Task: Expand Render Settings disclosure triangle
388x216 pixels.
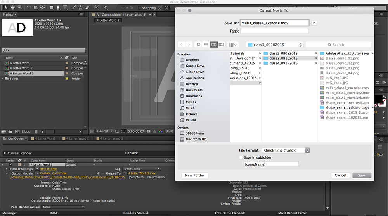Action: 7,169
